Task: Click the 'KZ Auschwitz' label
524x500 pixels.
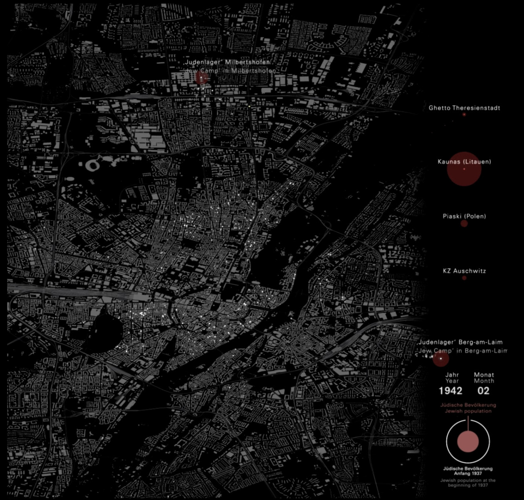Action: point(464,271)
